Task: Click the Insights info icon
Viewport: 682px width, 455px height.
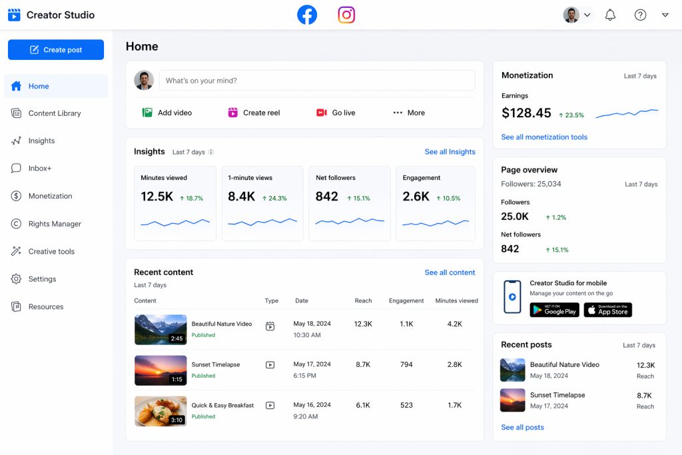Action: (211, 153)
